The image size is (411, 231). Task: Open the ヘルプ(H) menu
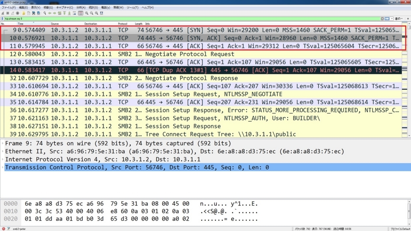point(148,8)
